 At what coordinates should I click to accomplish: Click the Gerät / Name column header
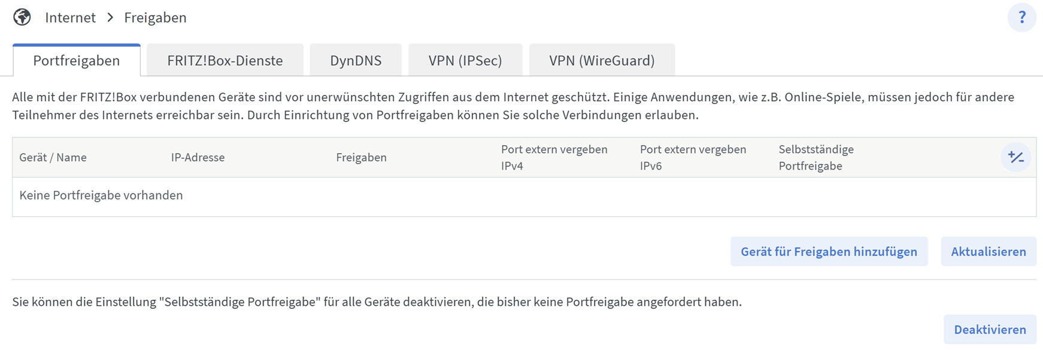tap(53, 158)
